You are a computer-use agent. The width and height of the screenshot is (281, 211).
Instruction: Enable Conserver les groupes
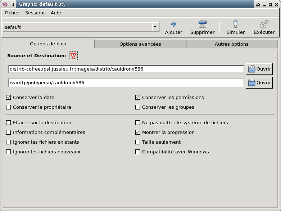pyautogui.click(x=137, y=107)
